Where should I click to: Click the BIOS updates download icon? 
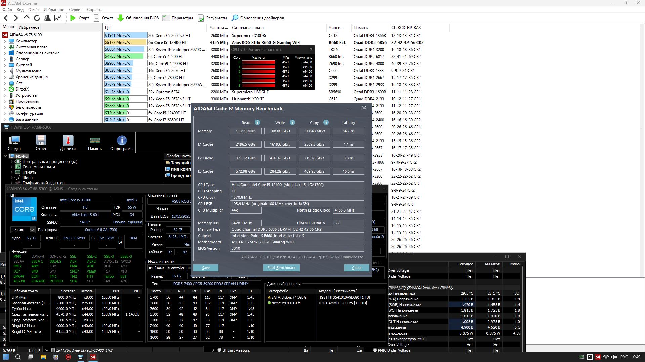[x=121, y=18]
